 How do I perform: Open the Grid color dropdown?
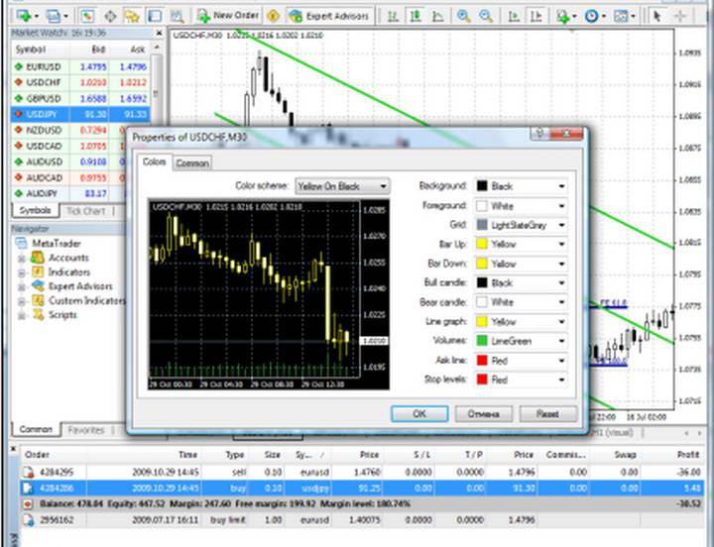[521, 225]
